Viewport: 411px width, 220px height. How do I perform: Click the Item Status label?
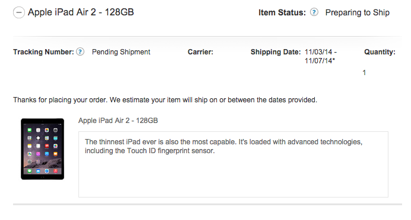282,12
